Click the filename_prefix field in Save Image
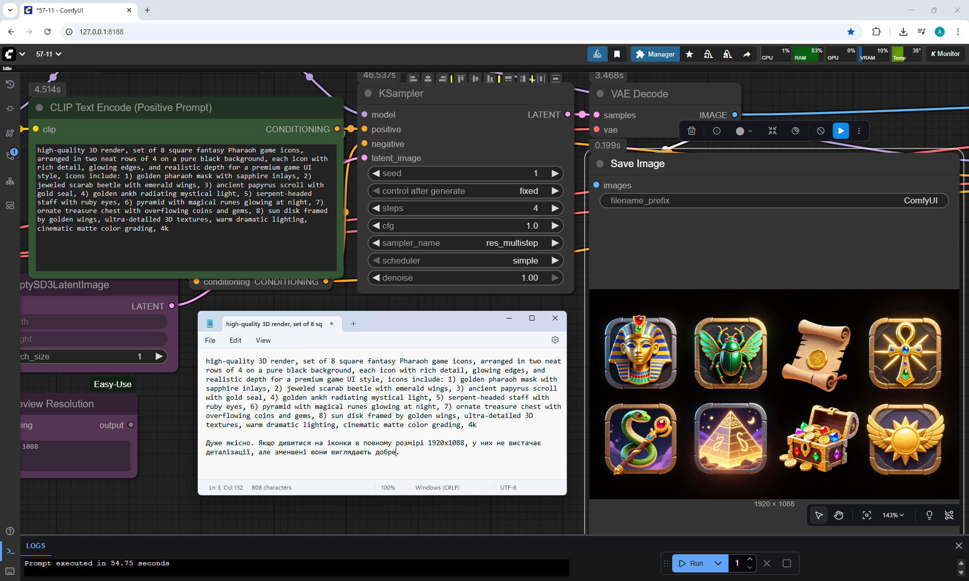This screenshot has width=969, height=581. (774, 200)
